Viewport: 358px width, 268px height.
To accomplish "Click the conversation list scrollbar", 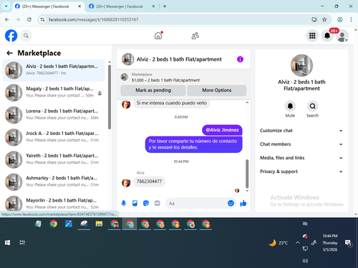I will click(x=110, y=97).
